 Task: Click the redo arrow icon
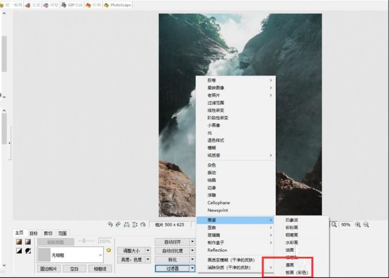[x=118, y=224]
